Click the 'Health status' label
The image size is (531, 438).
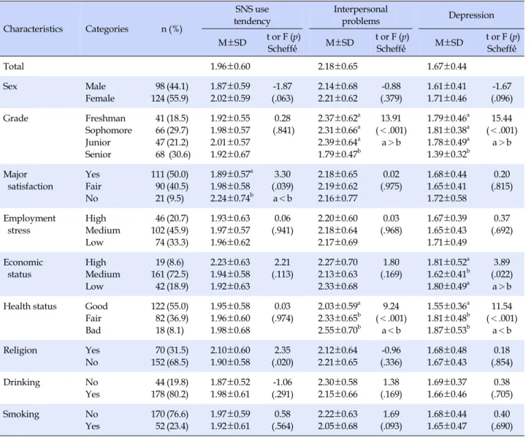30,306
